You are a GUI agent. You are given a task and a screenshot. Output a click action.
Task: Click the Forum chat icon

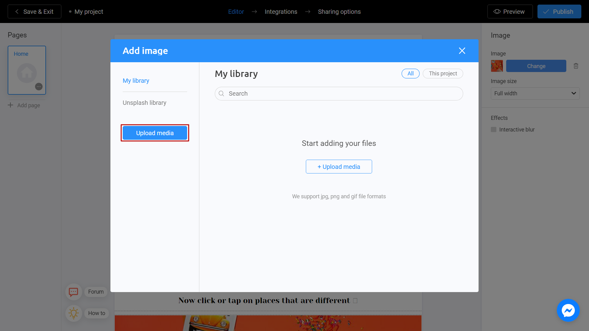(74, 291)
